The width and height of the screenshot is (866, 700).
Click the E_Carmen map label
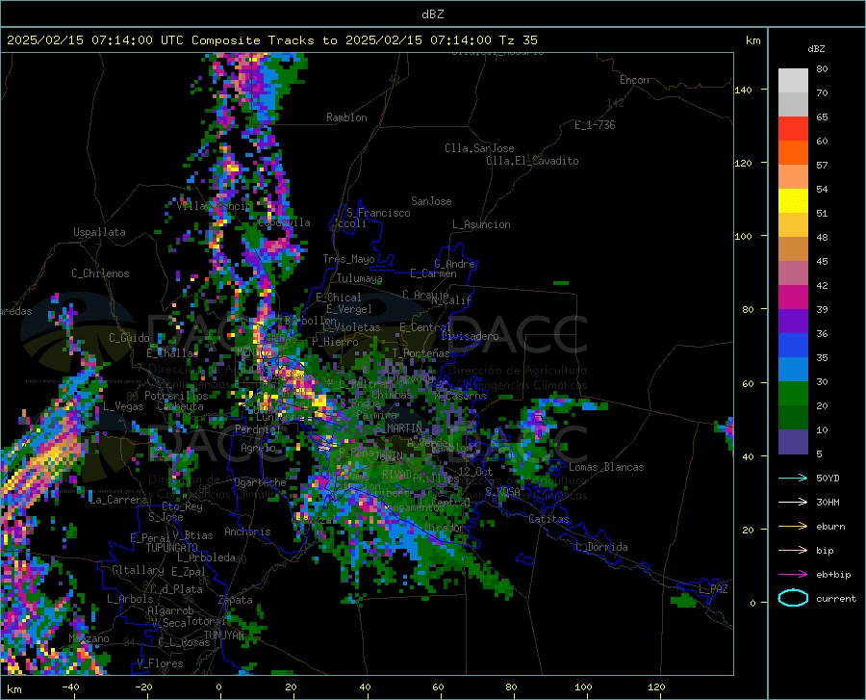(x=433, y=273)
